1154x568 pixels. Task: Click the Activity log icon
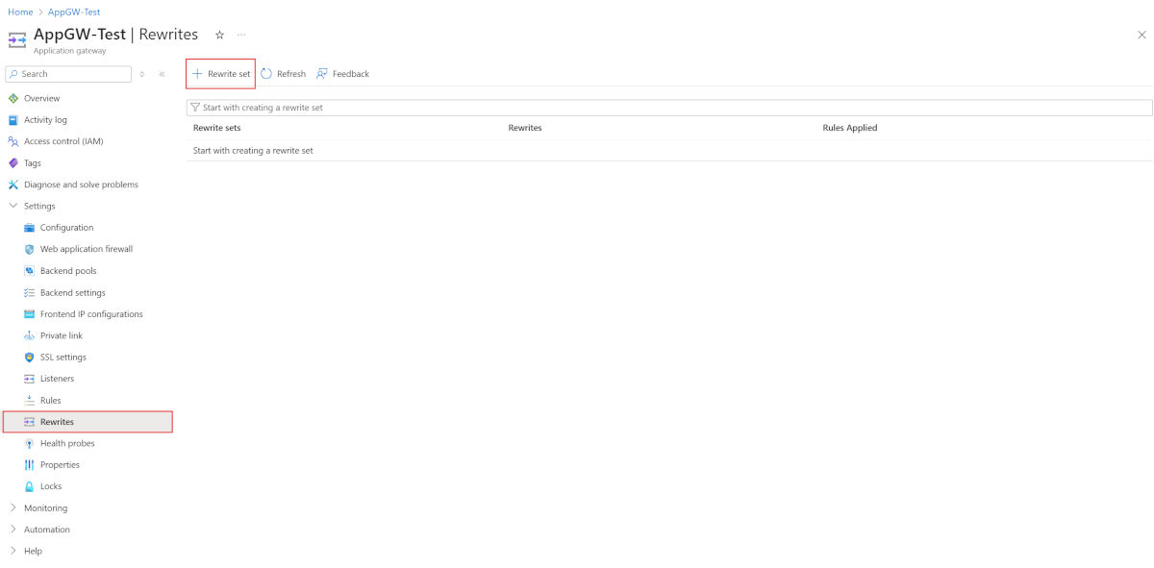tap(13, 120)
